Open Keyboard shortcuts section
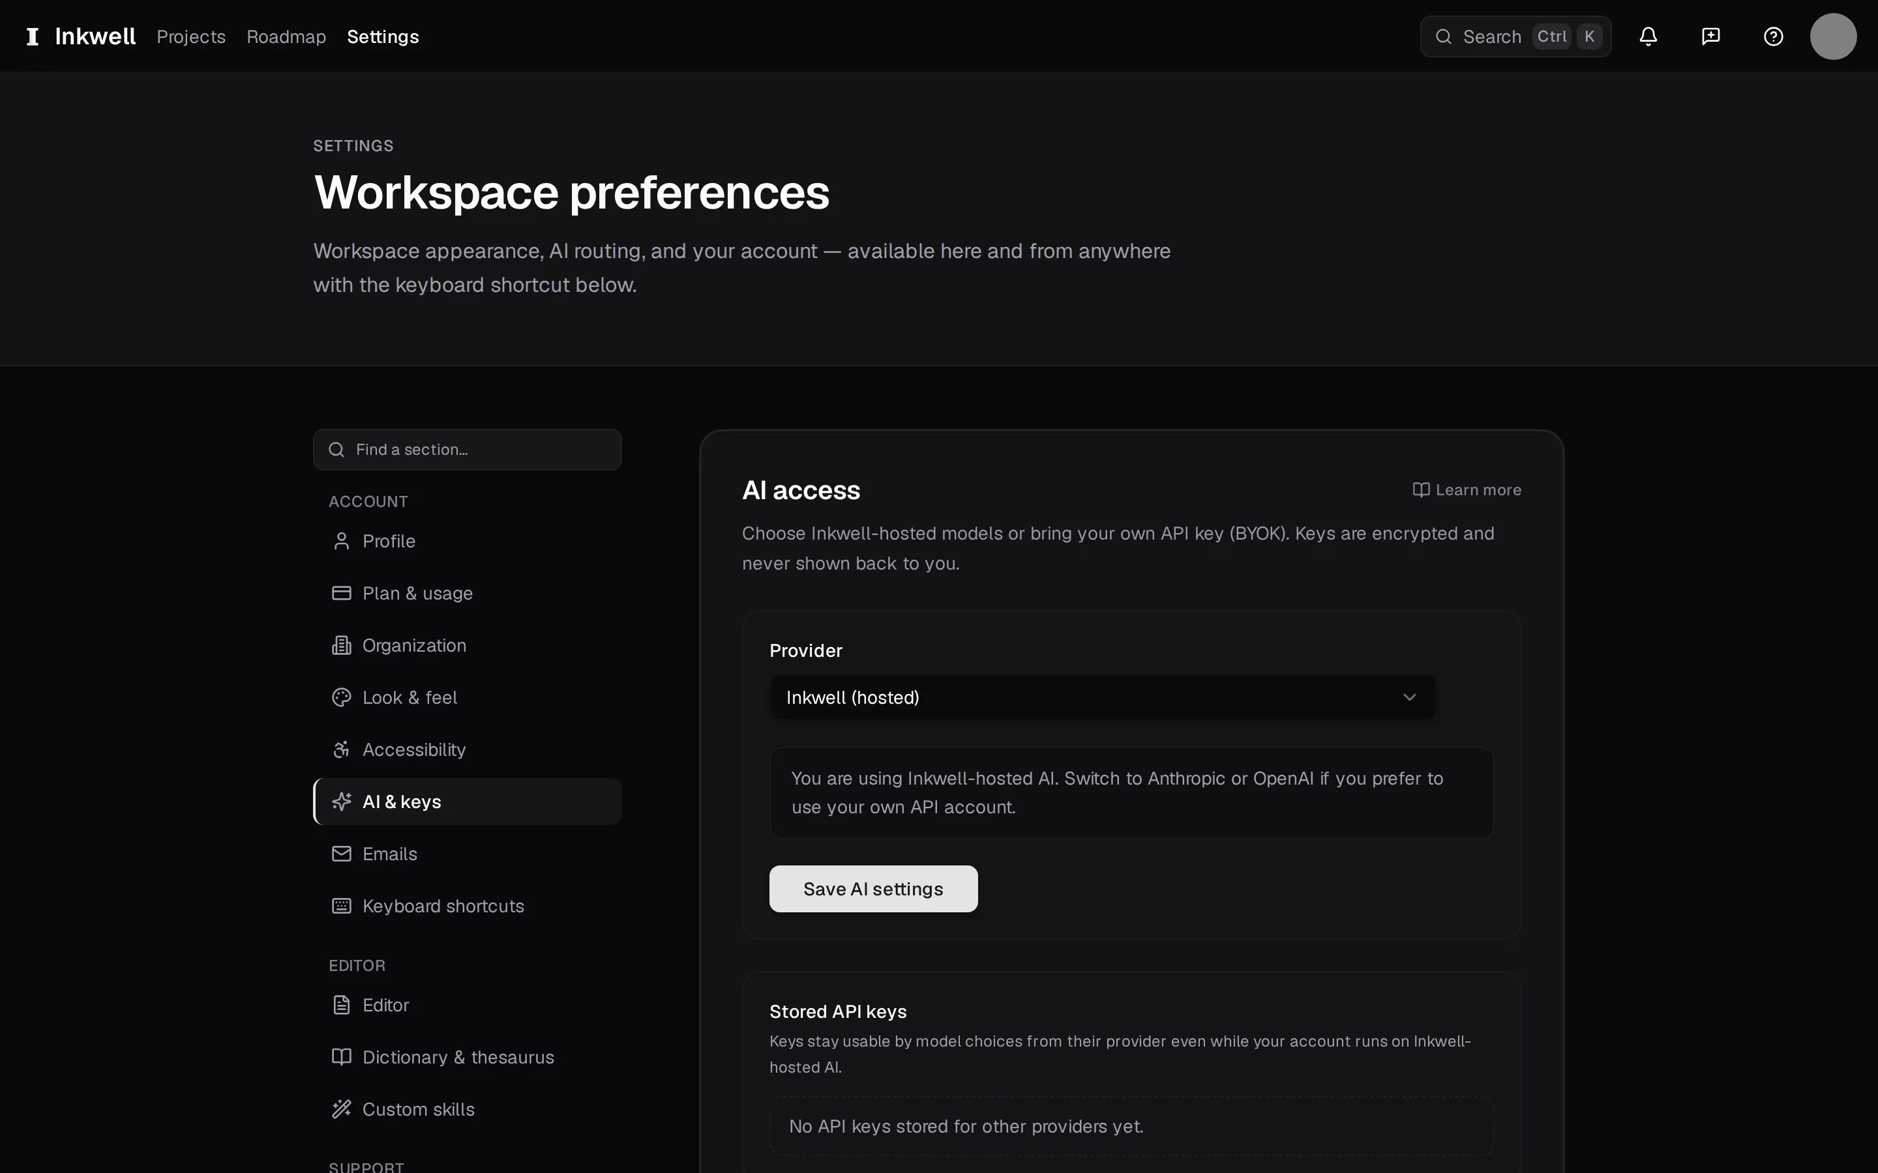Viewport: 1878px width, 1173px height. click(467, 905)
